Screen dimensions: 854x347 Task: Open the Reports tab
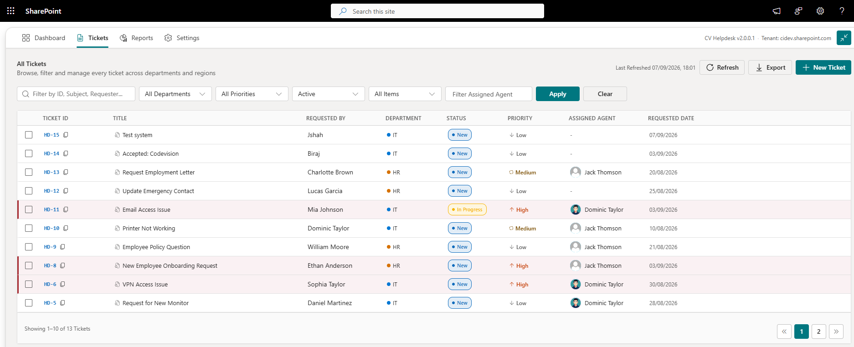[x=136, y=38]
